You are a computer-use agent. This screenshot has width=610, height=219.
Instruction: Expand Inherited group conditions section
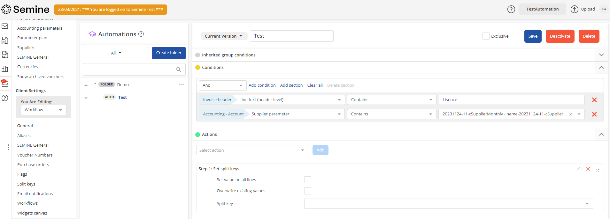point(601,55)
